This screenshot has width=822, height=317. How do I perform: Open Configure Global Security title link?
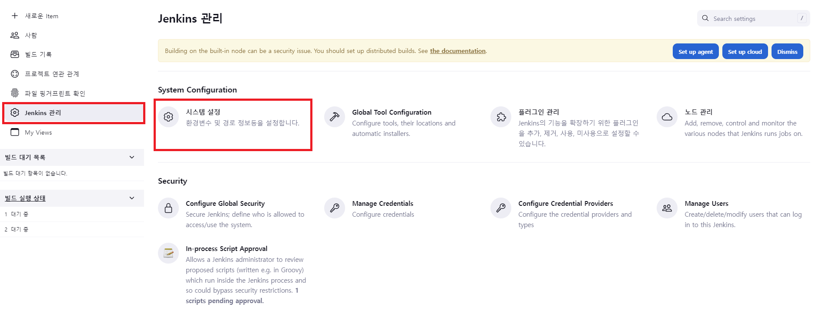[225, 203]
